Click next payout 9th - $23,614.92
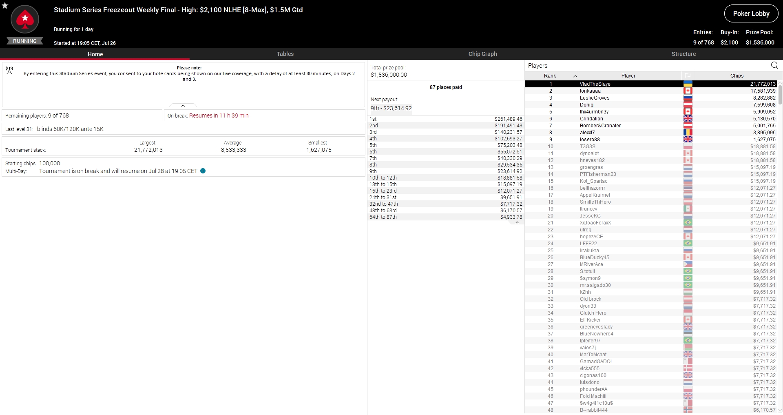The width and height of the screenshot is (783, 415). click(391, 108)
